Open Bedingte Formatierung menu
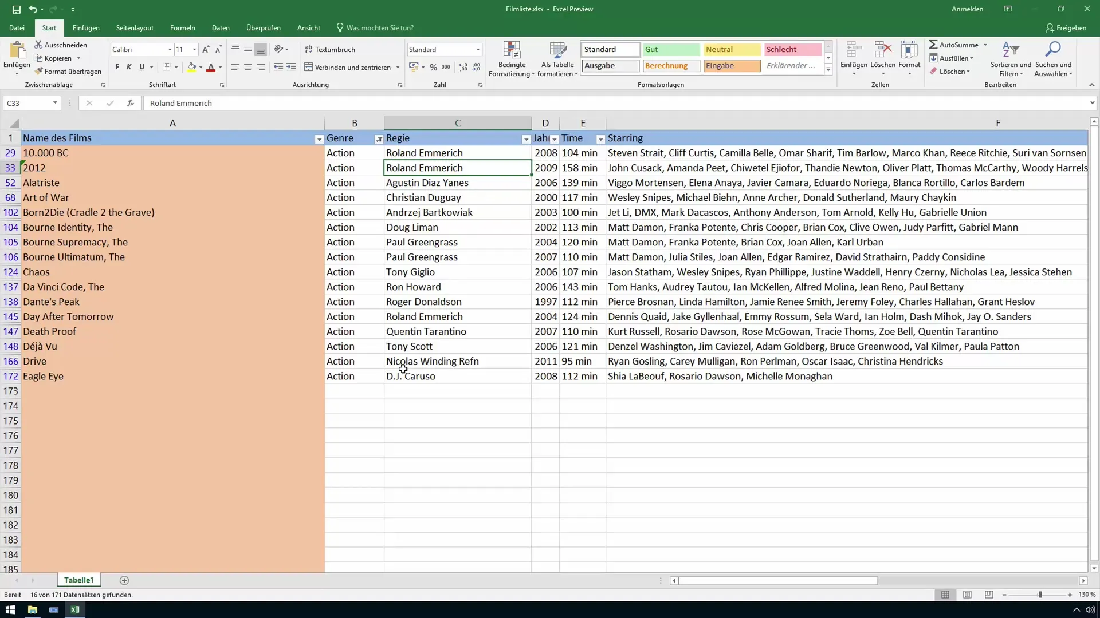Screen dimensions: 1100x618 click(x=512, y=59)
